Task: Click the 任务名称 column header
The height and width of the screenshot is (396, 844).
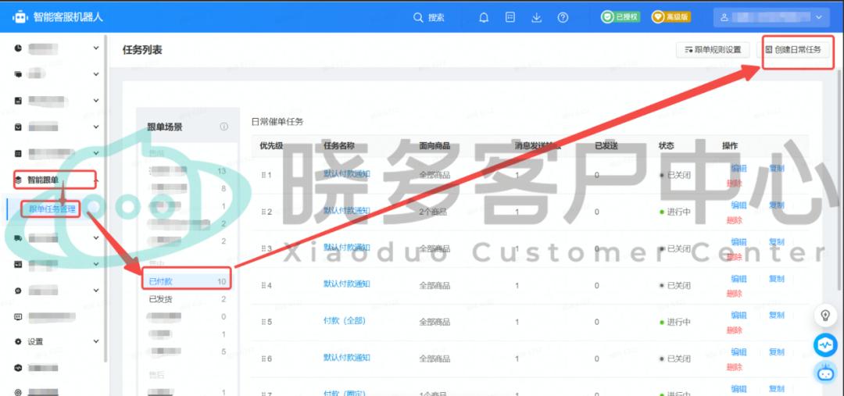Action: tap(339, 146)
